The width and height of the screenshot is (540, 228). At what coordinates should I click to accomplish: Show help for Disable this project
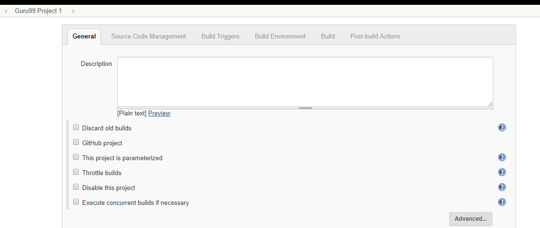[x=502, y=187]
